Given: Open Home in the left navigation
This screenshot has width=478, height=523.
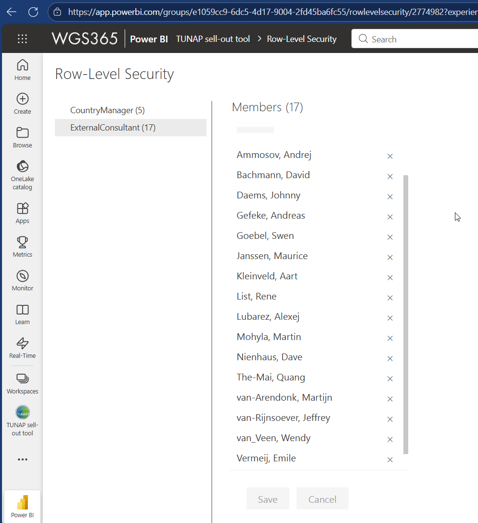Looking at the screenshot, I should tap(22, 70).
